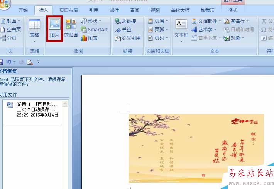Open the 艺术字 WordArt gallery
274x189 pixels.
point(204,30)
